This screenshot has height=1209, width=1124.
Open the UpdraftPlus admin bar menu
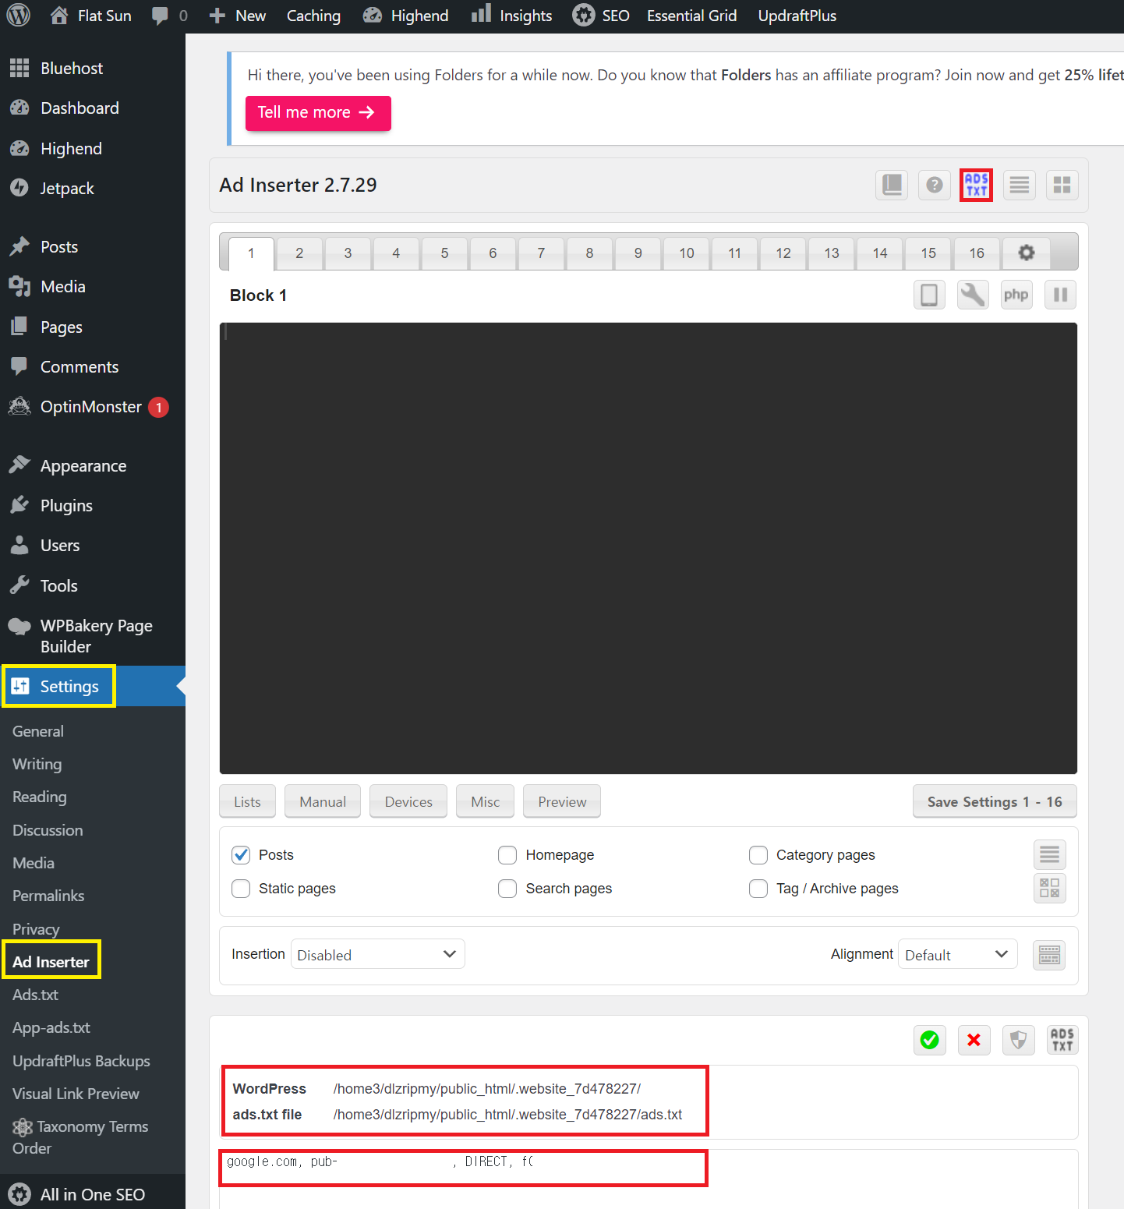coord(797,16)
